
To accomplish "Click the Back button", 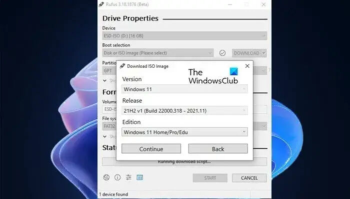I will coord(218,149).
